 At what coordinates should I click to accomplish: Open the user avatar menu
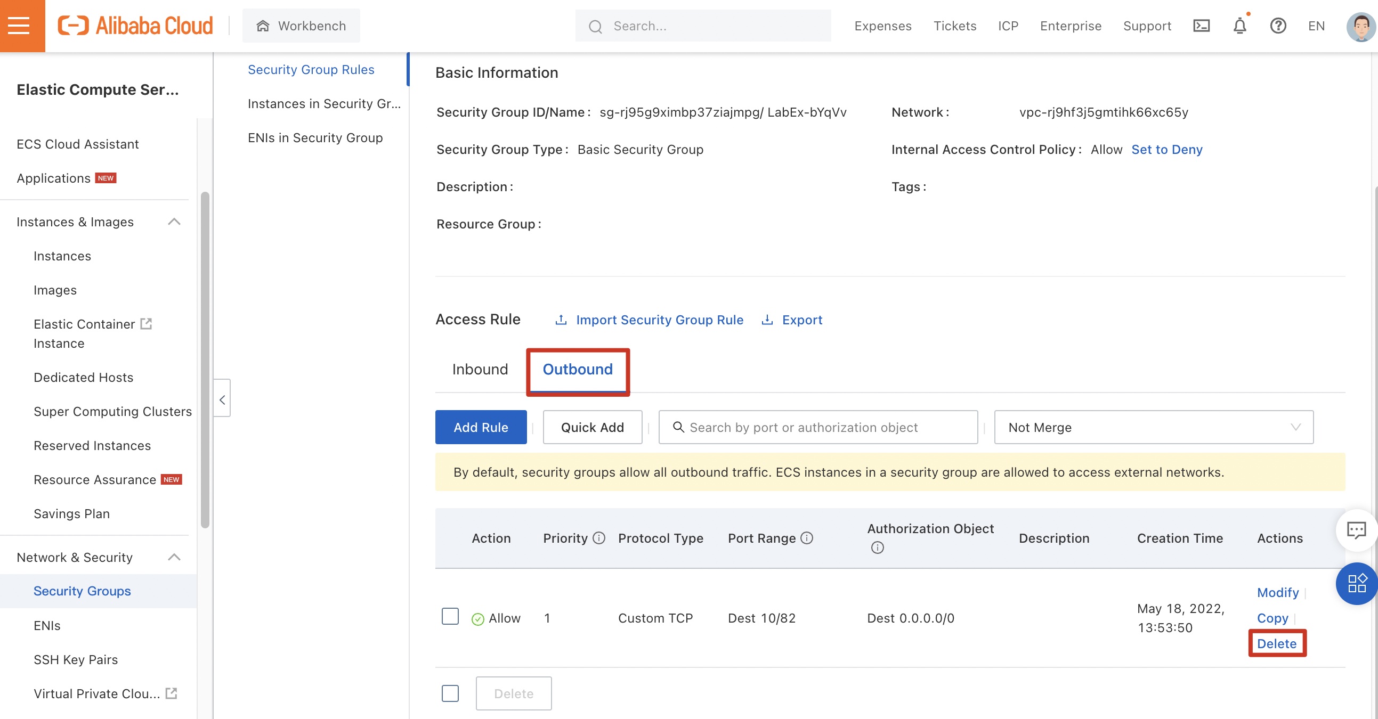point(1361,26)
